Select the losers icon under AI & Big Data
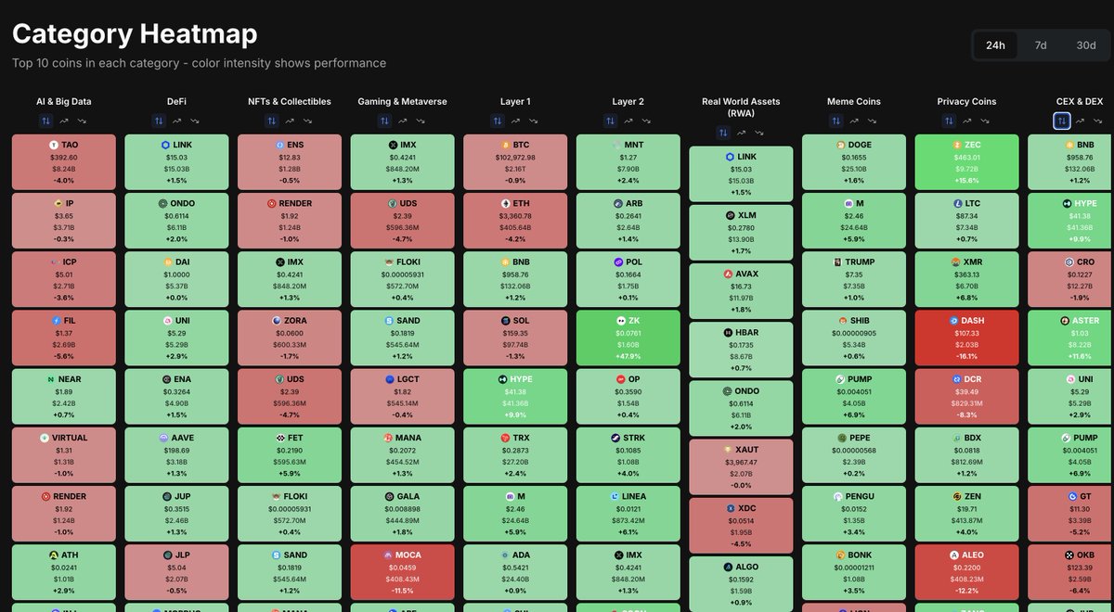The height and width of the screenshot is (612, 1114). point(83,121)
